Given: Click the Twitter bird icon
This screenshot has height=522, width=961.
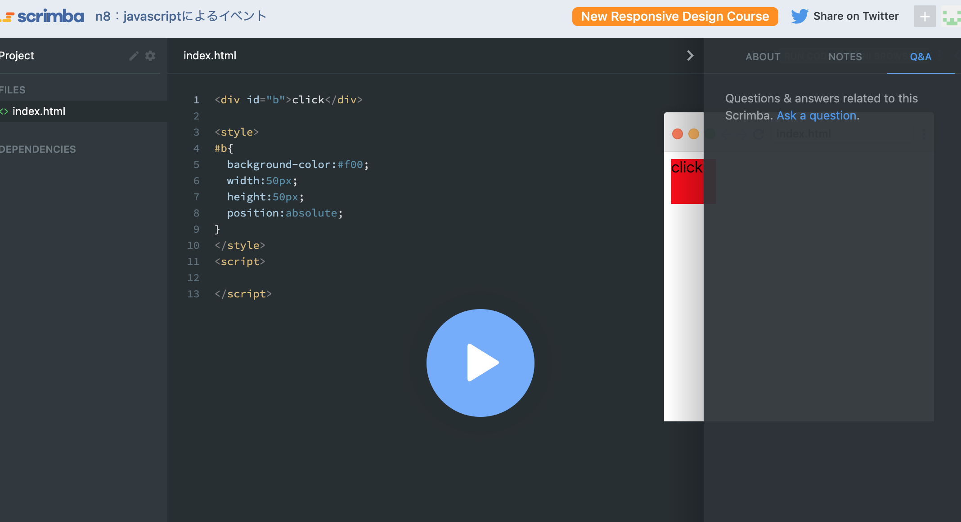Looking at the screenshot, I should 799,17.
